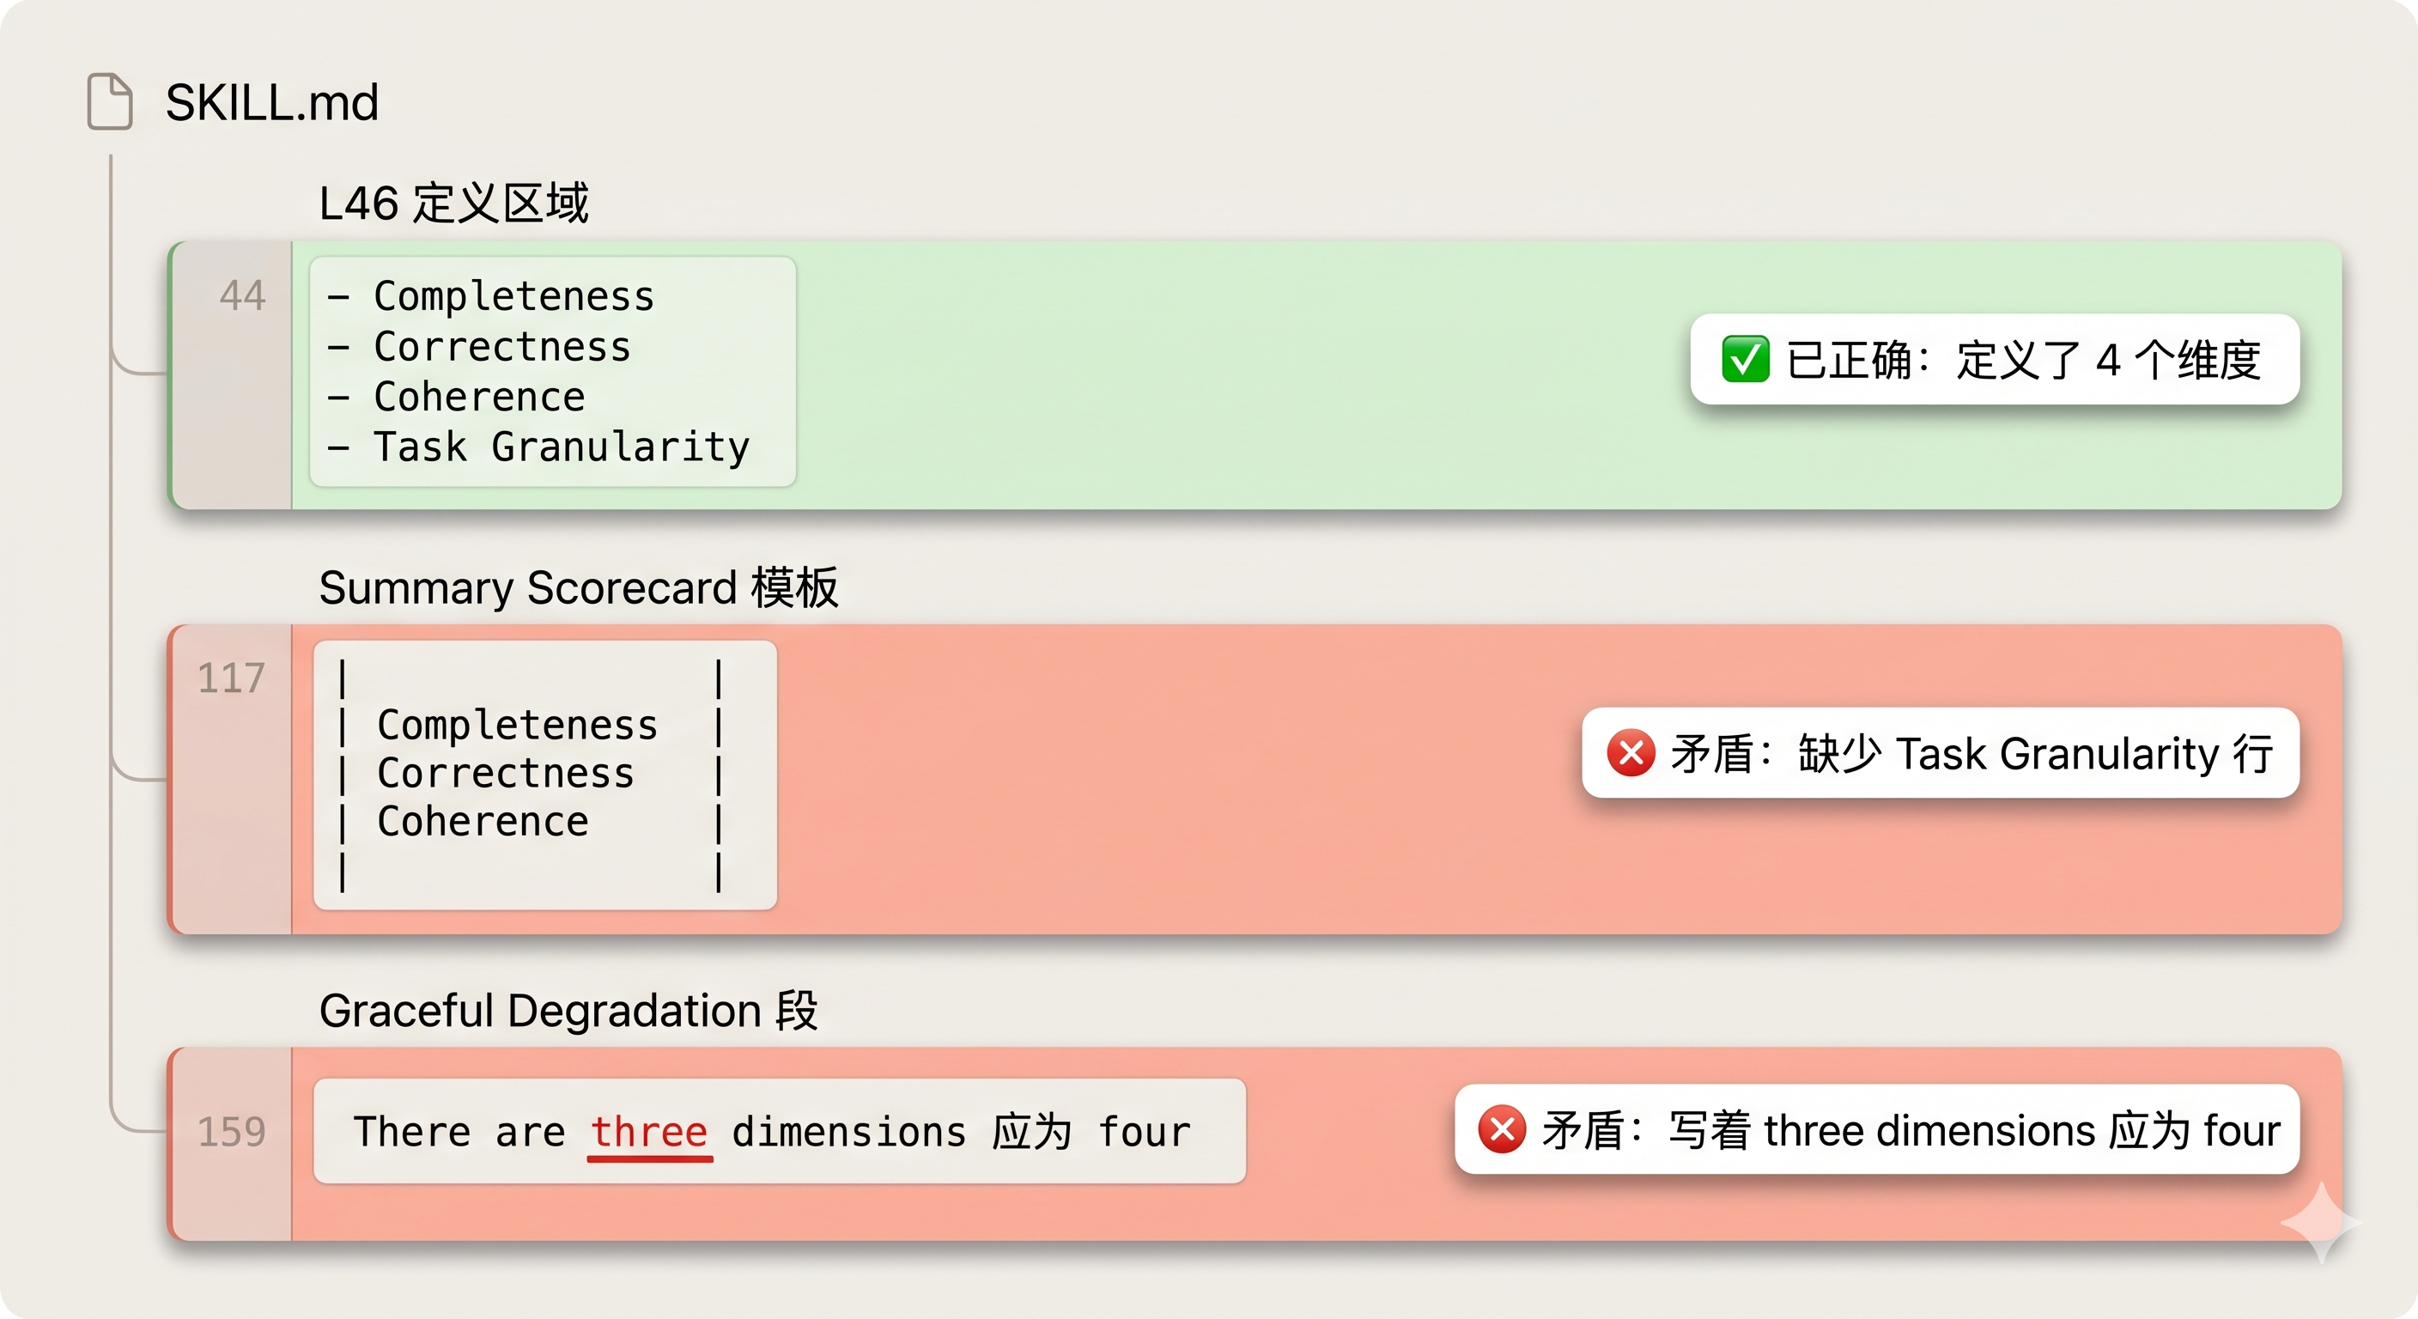Viewport: 2418px width, 1319px height.
Task: Click the red X beside Task Granularity
Action: click(1631, 753)
